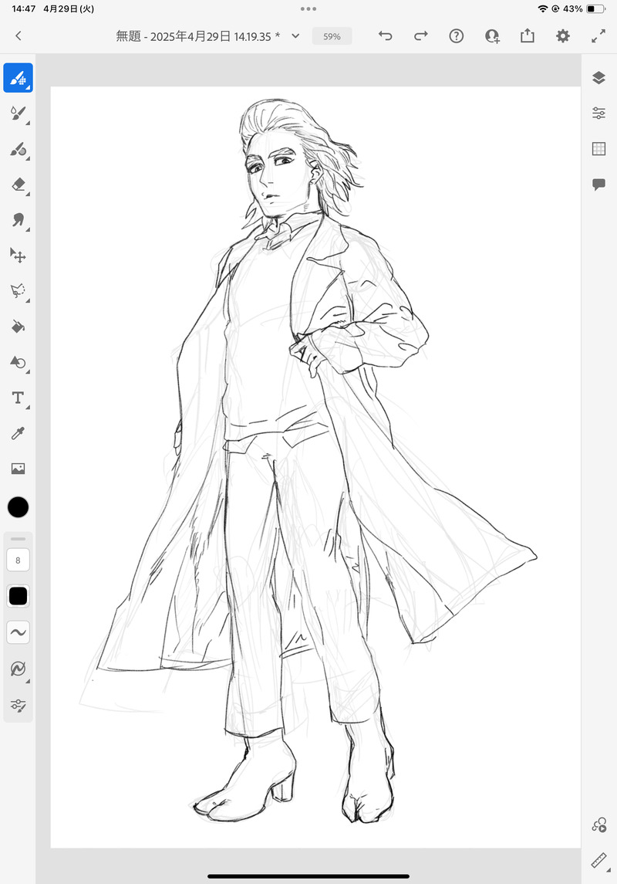The image size is (617, 884).
Task: Show the Layers panel
Action: [x=599, y=78]
